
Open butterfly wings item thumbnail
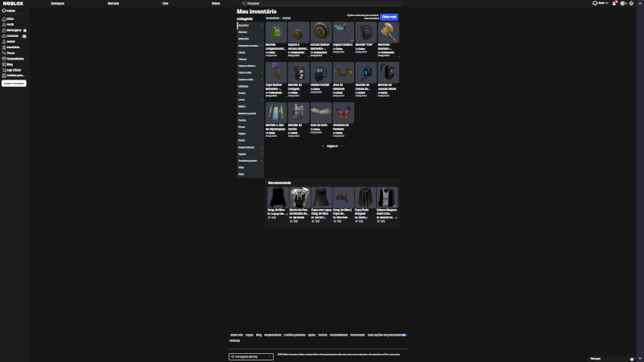[344, 113]
